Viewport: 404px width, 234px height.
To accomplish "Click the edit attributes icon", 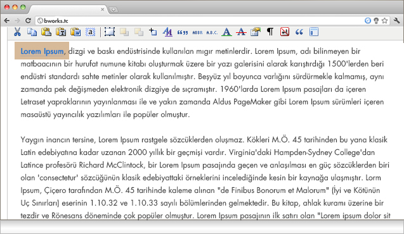I will 256,32.
